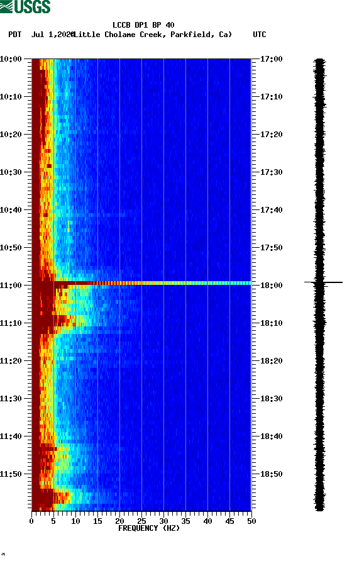Screen dimensions: 347x561
Task: Click the '0' frequency axis label
Action: coord(31,521)
